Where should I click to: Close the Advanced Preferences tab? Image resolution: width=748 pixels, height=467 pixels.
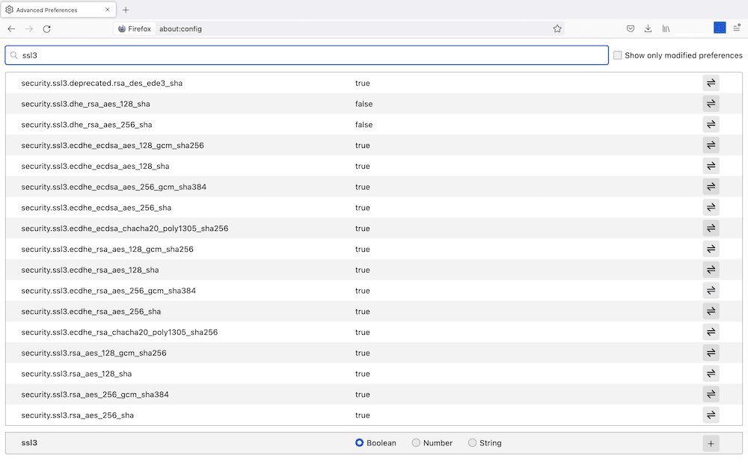tap(108, 10)
